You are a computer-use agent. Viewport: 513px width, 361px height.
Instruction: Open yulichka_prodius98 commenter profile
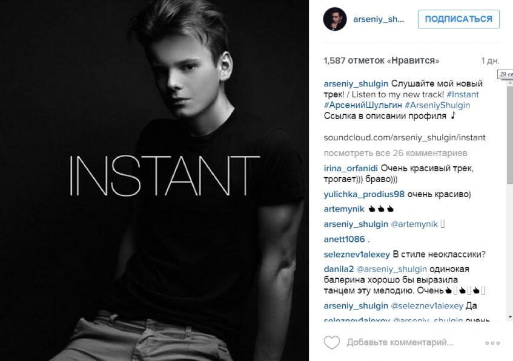[364, 194]
